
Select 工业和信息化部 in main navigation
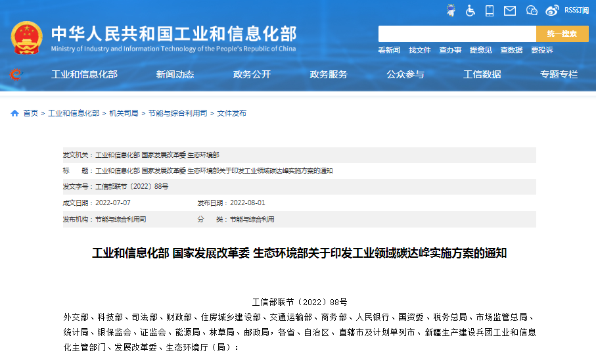84,74
